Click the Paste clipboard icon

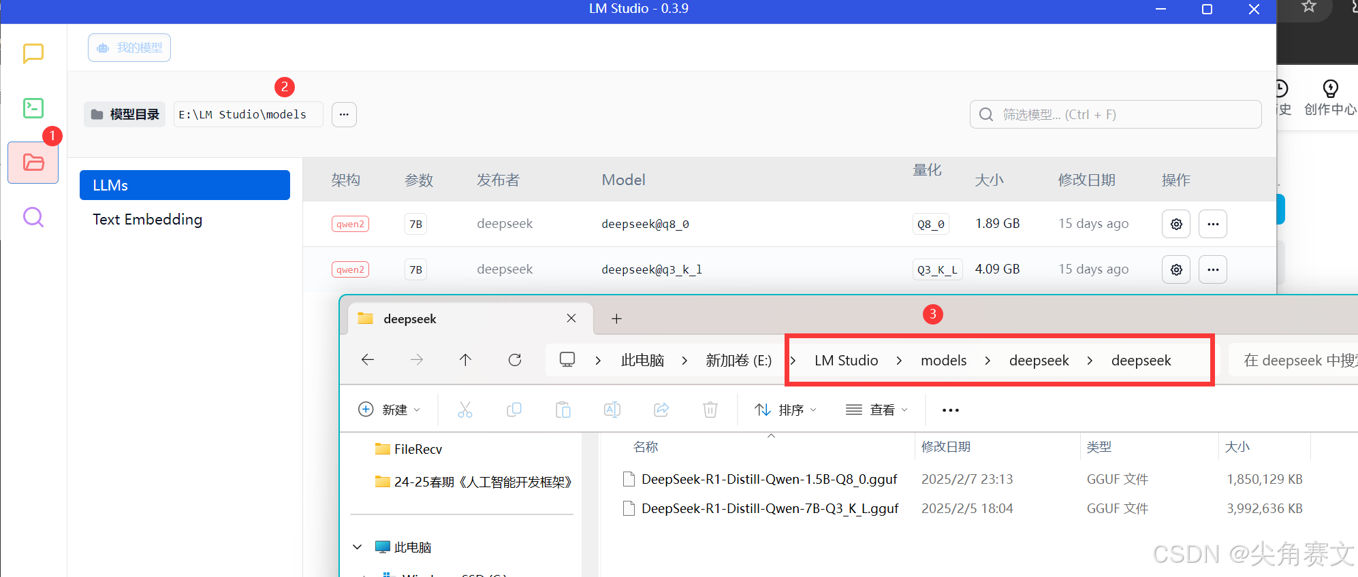point(563,410)
